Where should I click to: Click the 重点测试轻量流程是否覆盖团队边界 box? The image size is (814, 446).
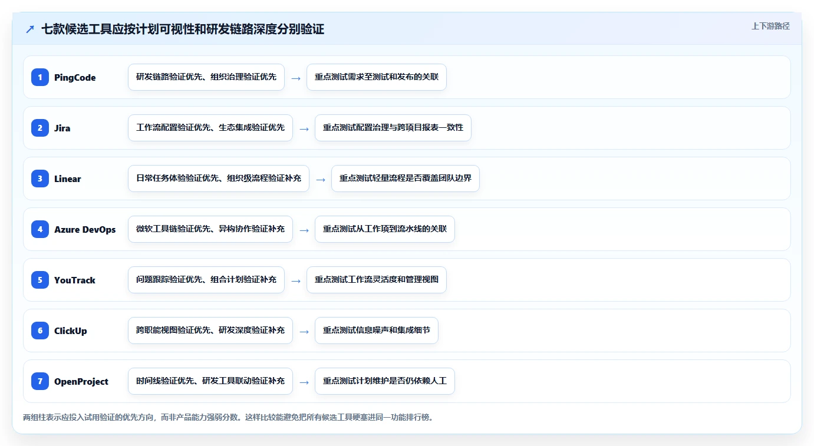[x=406, y=179]
